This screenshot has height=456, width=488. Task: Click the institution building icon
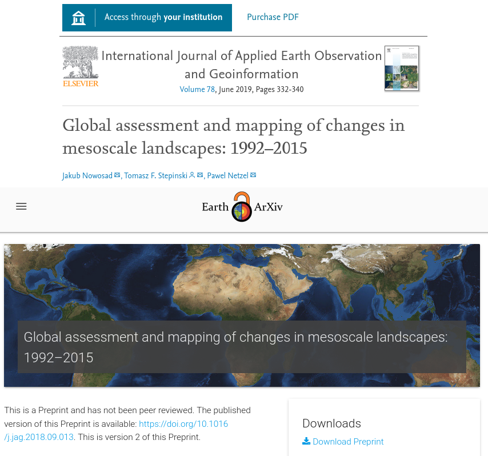pos(78,18)
